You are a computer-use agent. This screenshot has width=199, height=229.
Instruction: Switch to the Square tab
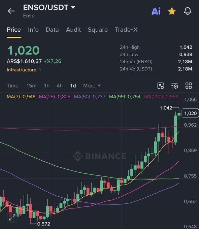click(x=98, y=30)
